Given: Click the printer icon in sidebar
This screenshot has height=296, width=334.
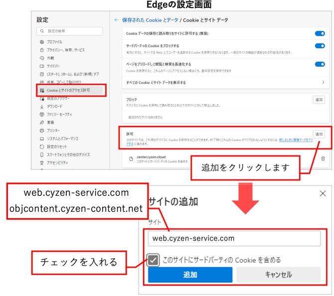Looking at the screenshot, I should pyautogui.click(x=42, y=131).
